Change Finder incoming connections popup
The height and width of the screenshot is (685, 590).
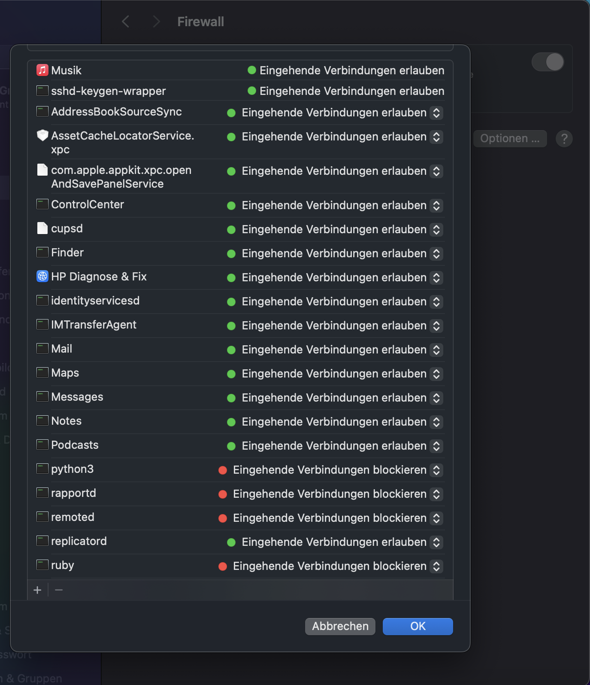(x=436, y=253)
